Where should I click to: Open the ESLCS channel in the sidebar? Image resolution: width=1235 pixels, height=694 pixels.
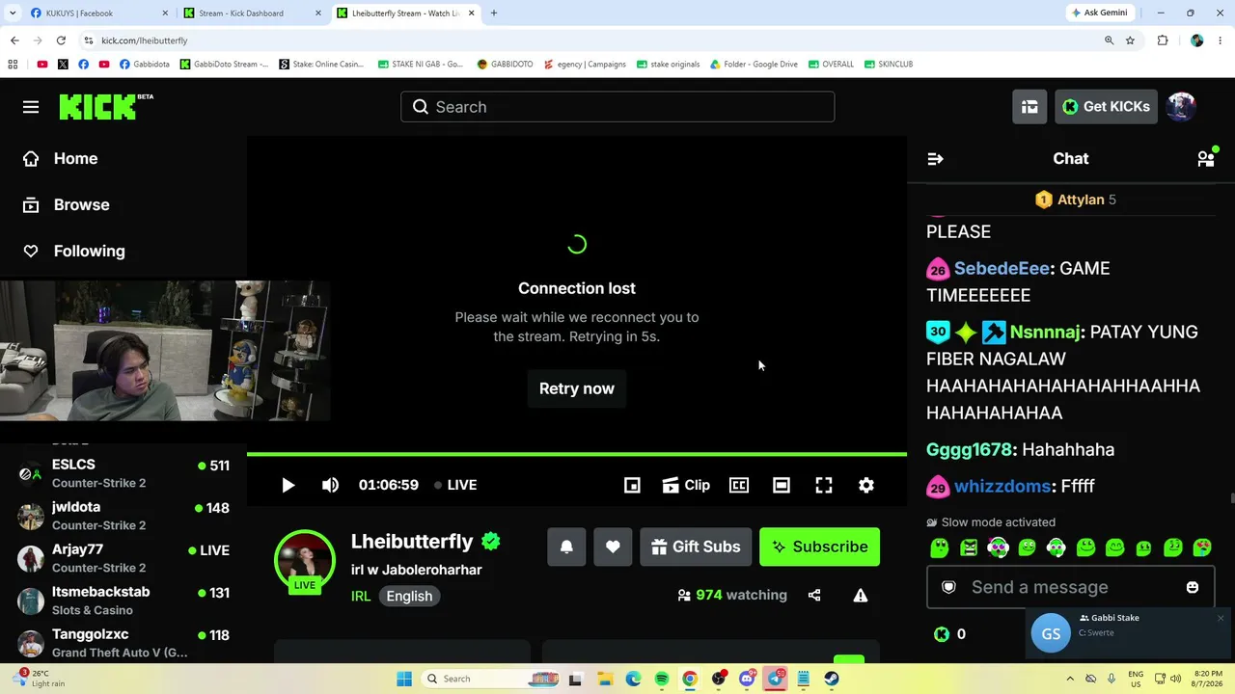123,473
